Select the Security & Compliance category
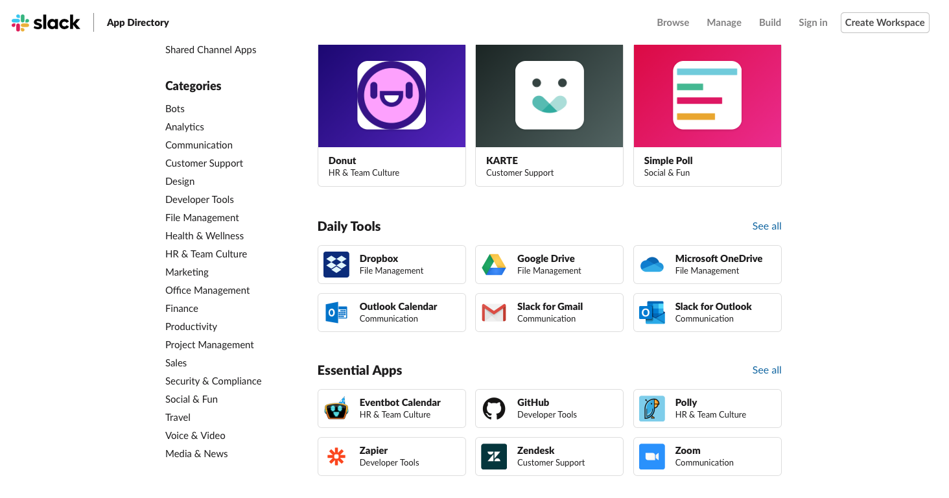Viewport: 949px width, 498px height. click(213, 381)
